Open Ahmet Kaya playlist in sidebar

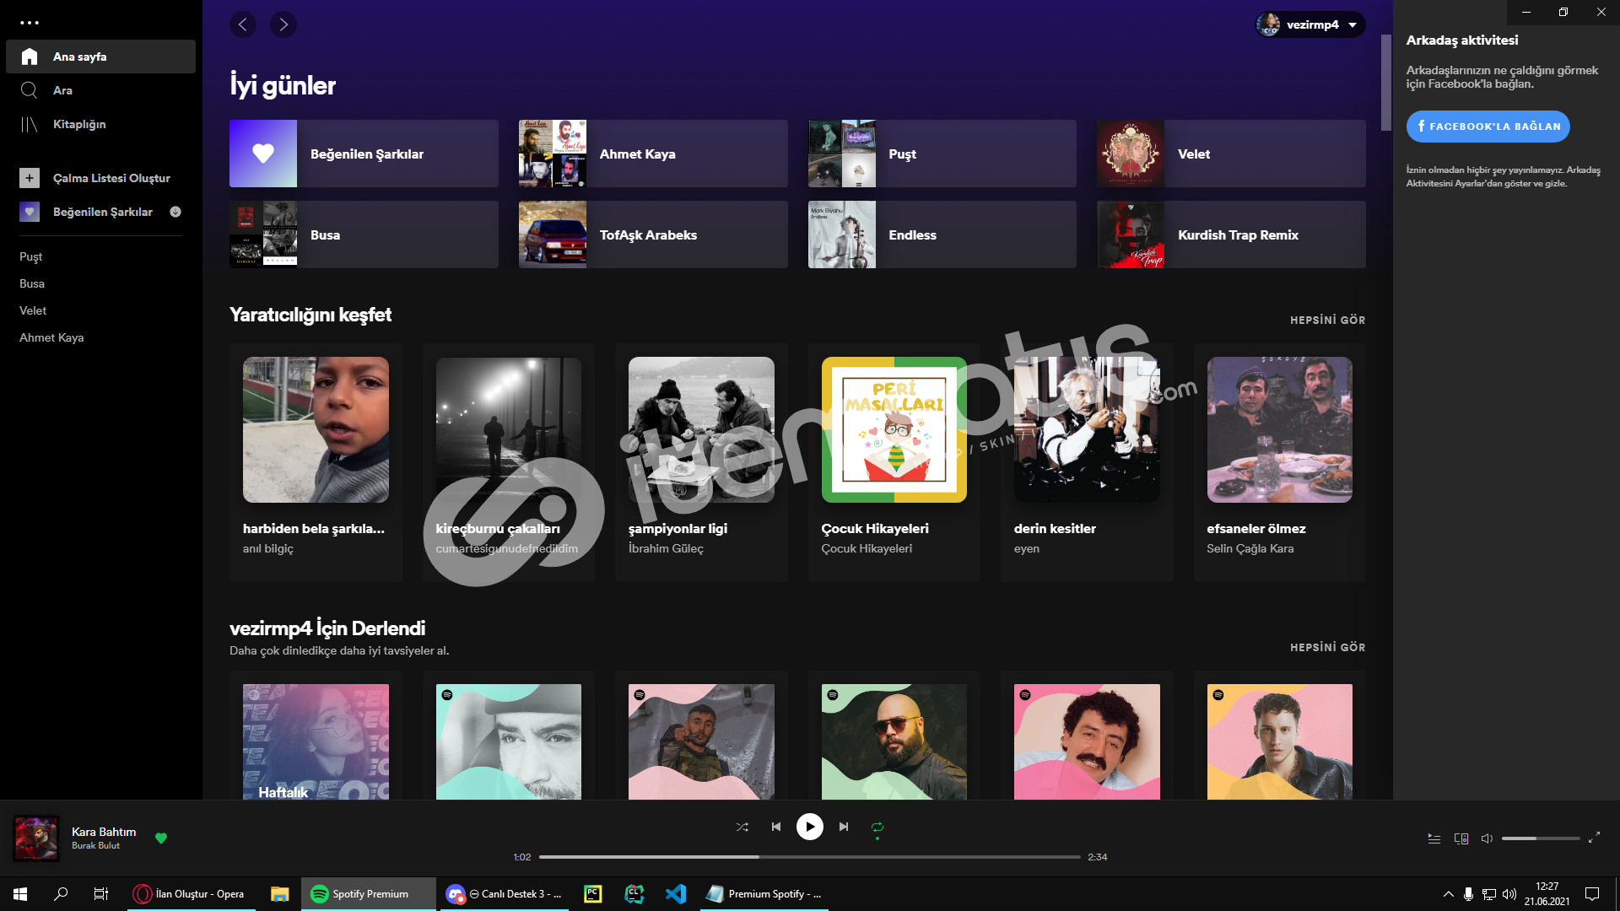[51, 337]
